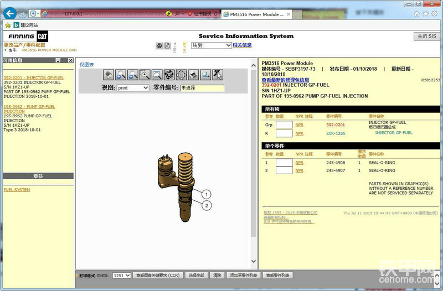Click the 查看零件列表 button
The image size is (443, 291).
(x=278, y=276)
